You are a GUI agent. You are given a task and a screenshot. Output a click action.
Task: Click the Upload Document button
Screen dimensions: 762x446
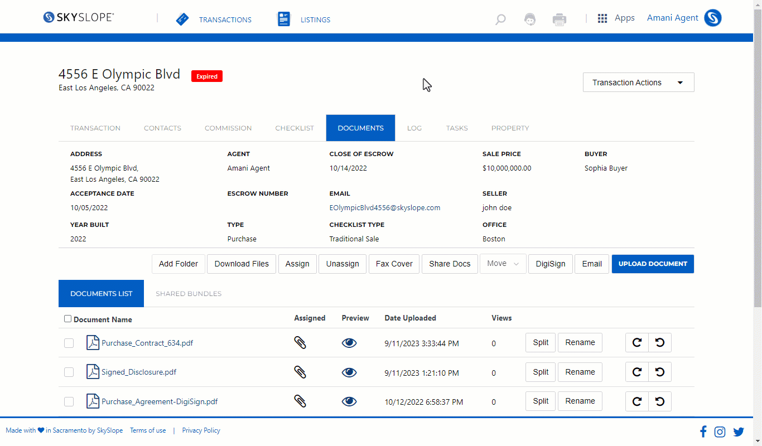tap(653, 264)
